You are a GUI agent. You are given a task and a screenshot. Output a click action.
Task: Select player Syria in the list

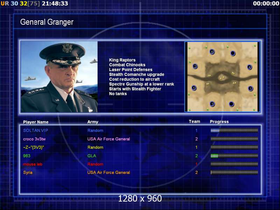tap(28, 173)
